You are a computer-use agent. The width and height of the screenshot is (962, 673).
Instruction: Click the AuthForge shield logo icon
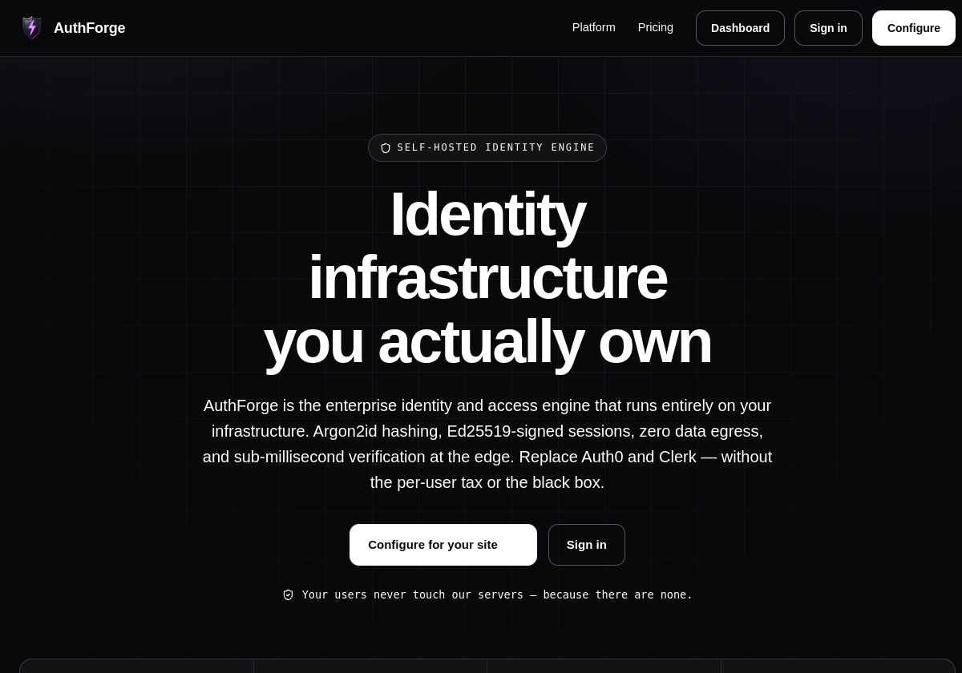coord(31,28)
